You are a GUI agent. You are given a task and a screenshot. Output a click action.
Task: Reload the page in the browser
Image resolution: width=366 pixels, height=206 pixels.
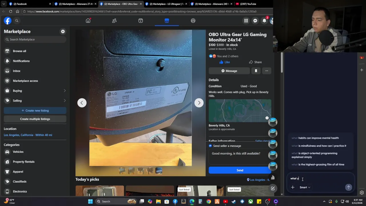(11, 11)
